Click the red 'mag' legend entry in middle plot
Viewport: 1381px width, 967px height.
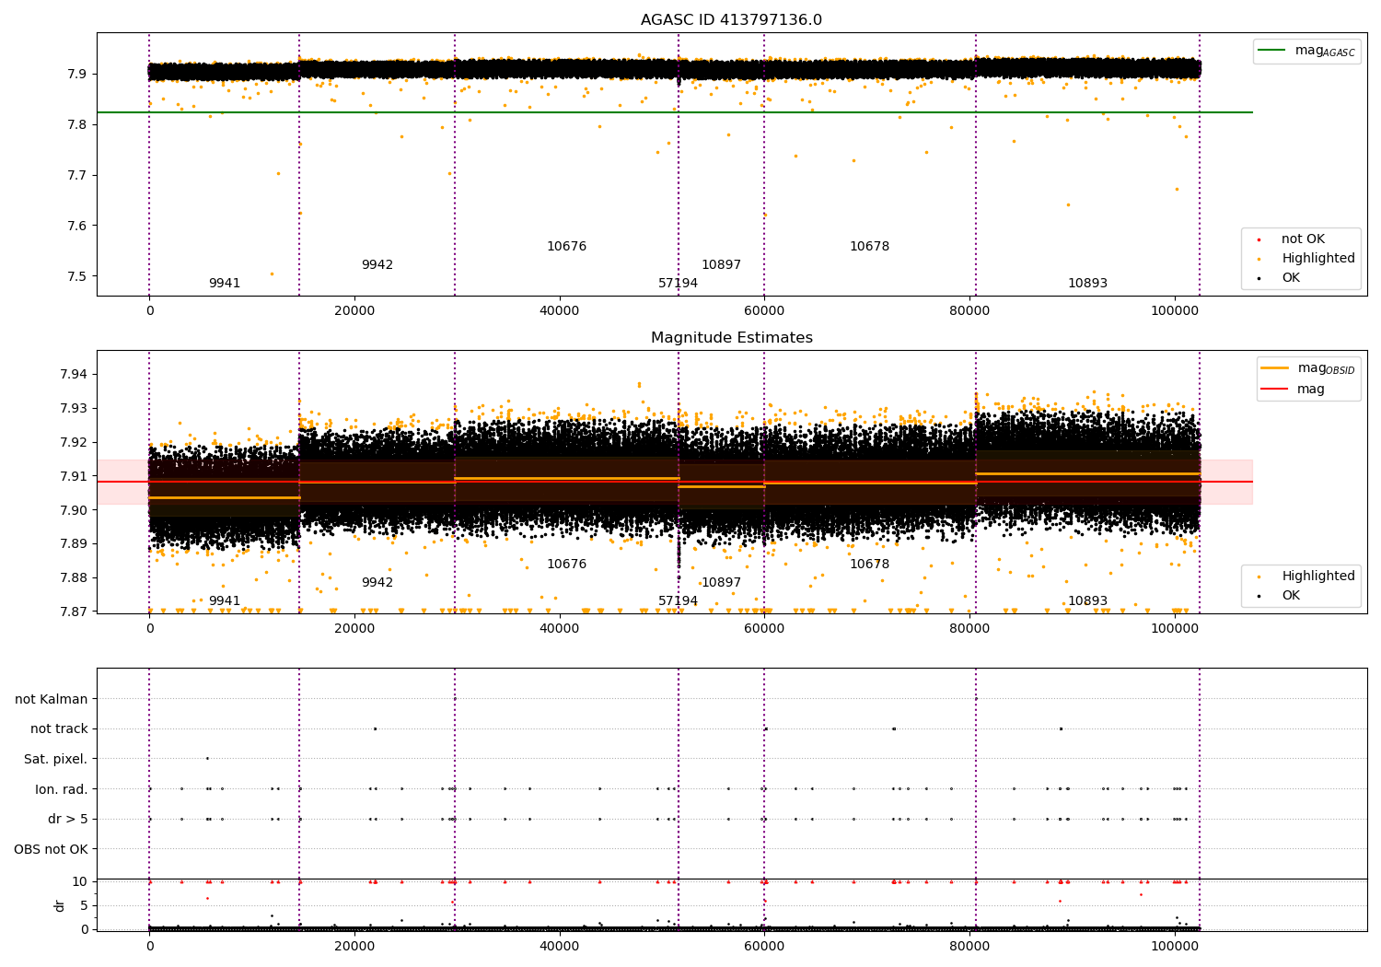click(1293, 390)
